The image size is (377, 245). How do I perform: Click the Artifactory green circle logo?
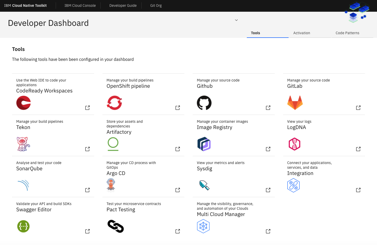(x=113, y=144)
